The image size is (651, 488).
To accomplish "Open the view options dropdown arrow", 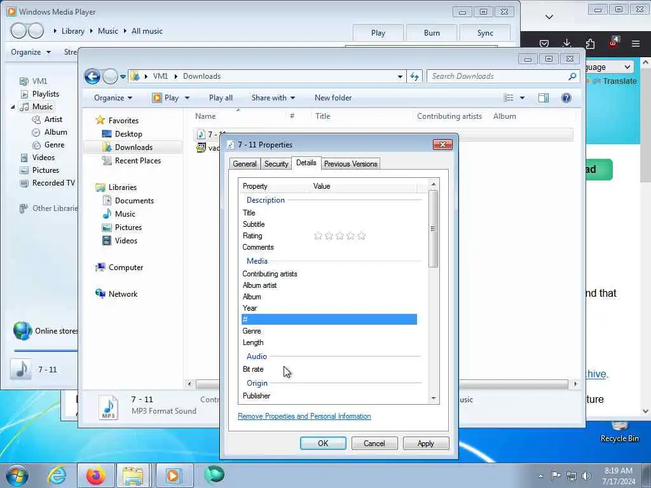I will [x=522, y=98].
